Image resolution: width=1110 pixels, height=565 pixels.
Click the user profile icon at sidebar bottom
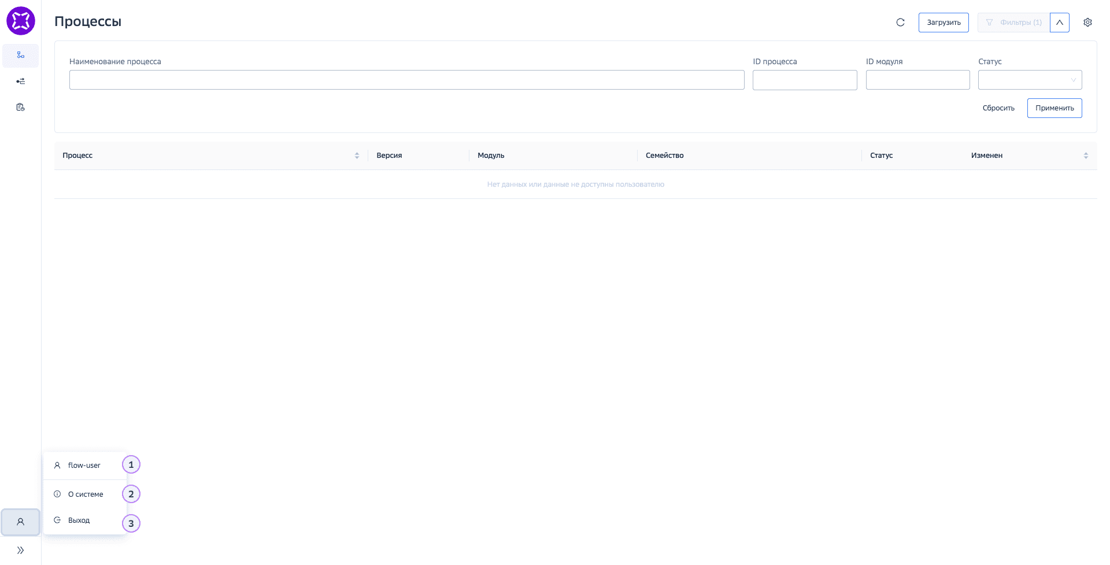point(20,522)
